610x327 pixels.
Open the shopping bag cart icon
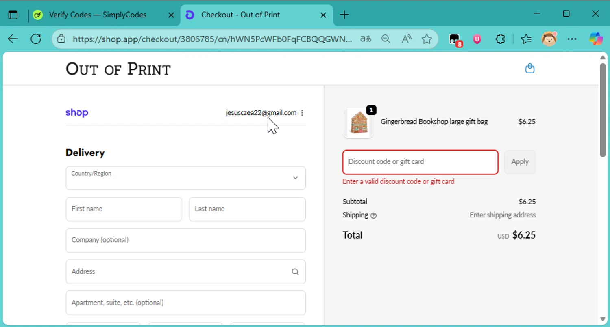(x=530, y=68)
